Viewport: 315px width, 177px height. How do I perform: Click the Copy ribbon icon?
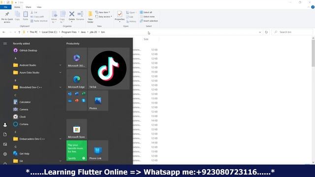point(17,14)
